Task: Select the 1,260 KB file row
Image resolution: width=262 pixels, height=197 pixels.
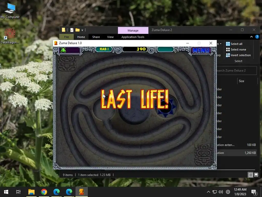Action: pyautogui.click(x=236, y=153)
